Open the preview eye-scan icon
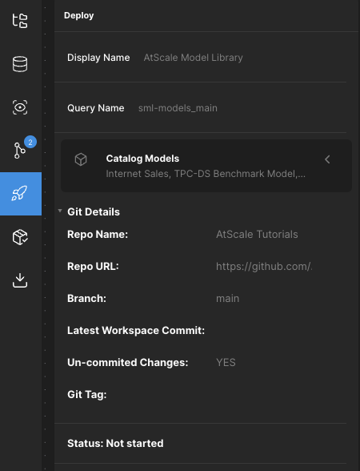 [20, 107]
